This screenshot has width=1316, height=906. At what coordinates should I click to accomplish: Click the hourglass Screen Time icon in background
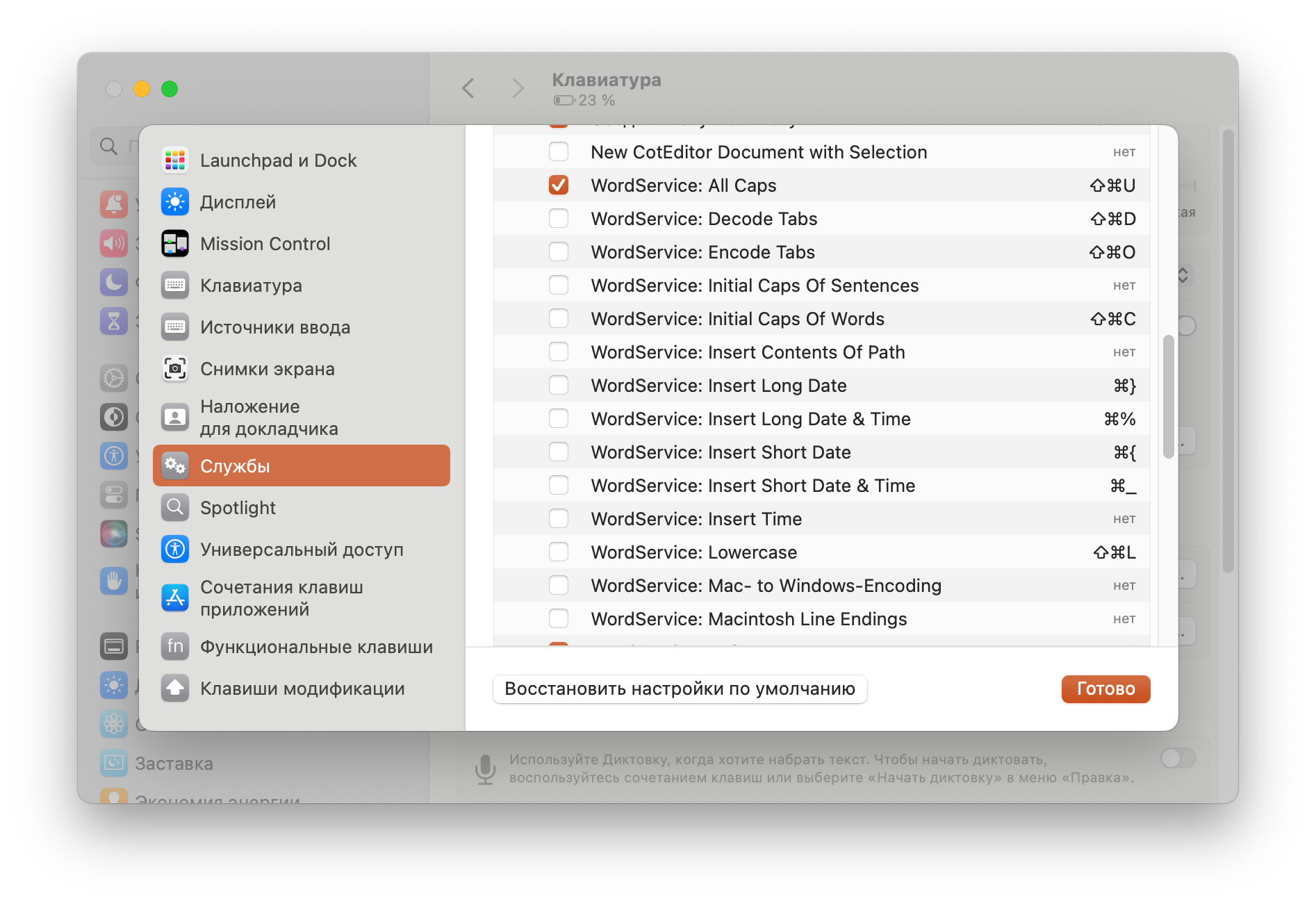114,321
